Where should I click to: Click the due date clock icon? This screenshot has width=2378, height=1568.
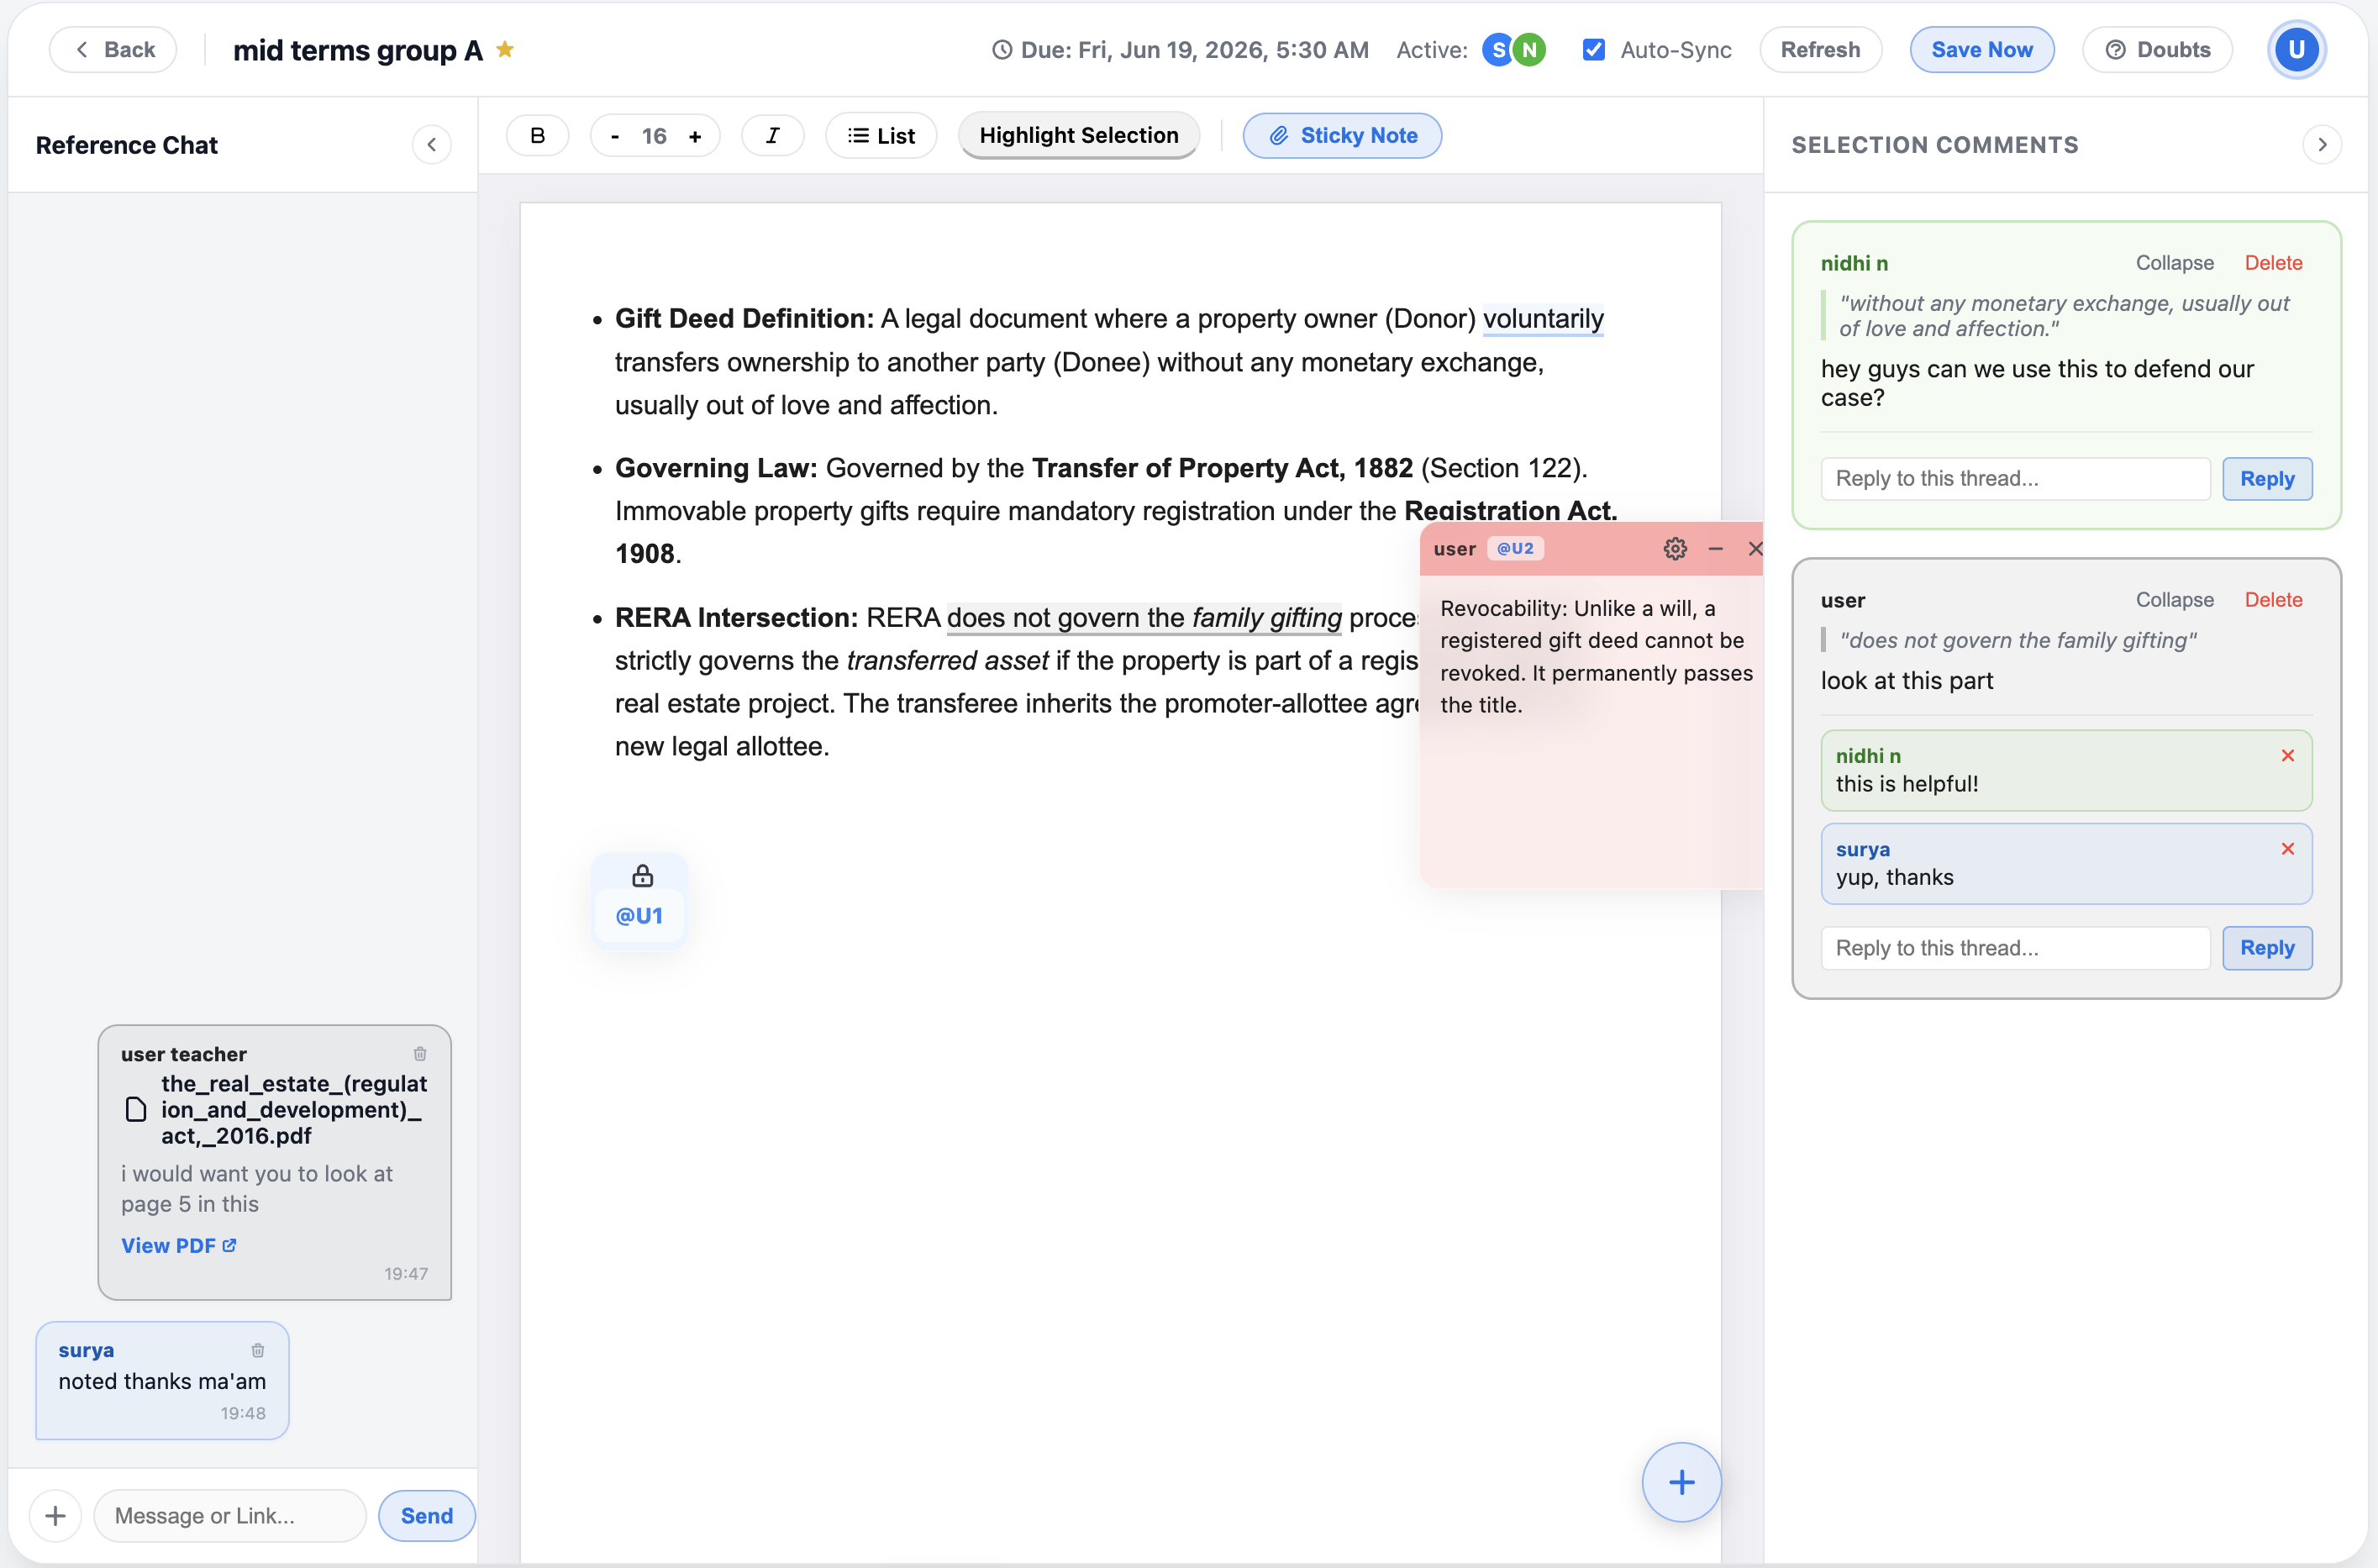[1001, 50]
